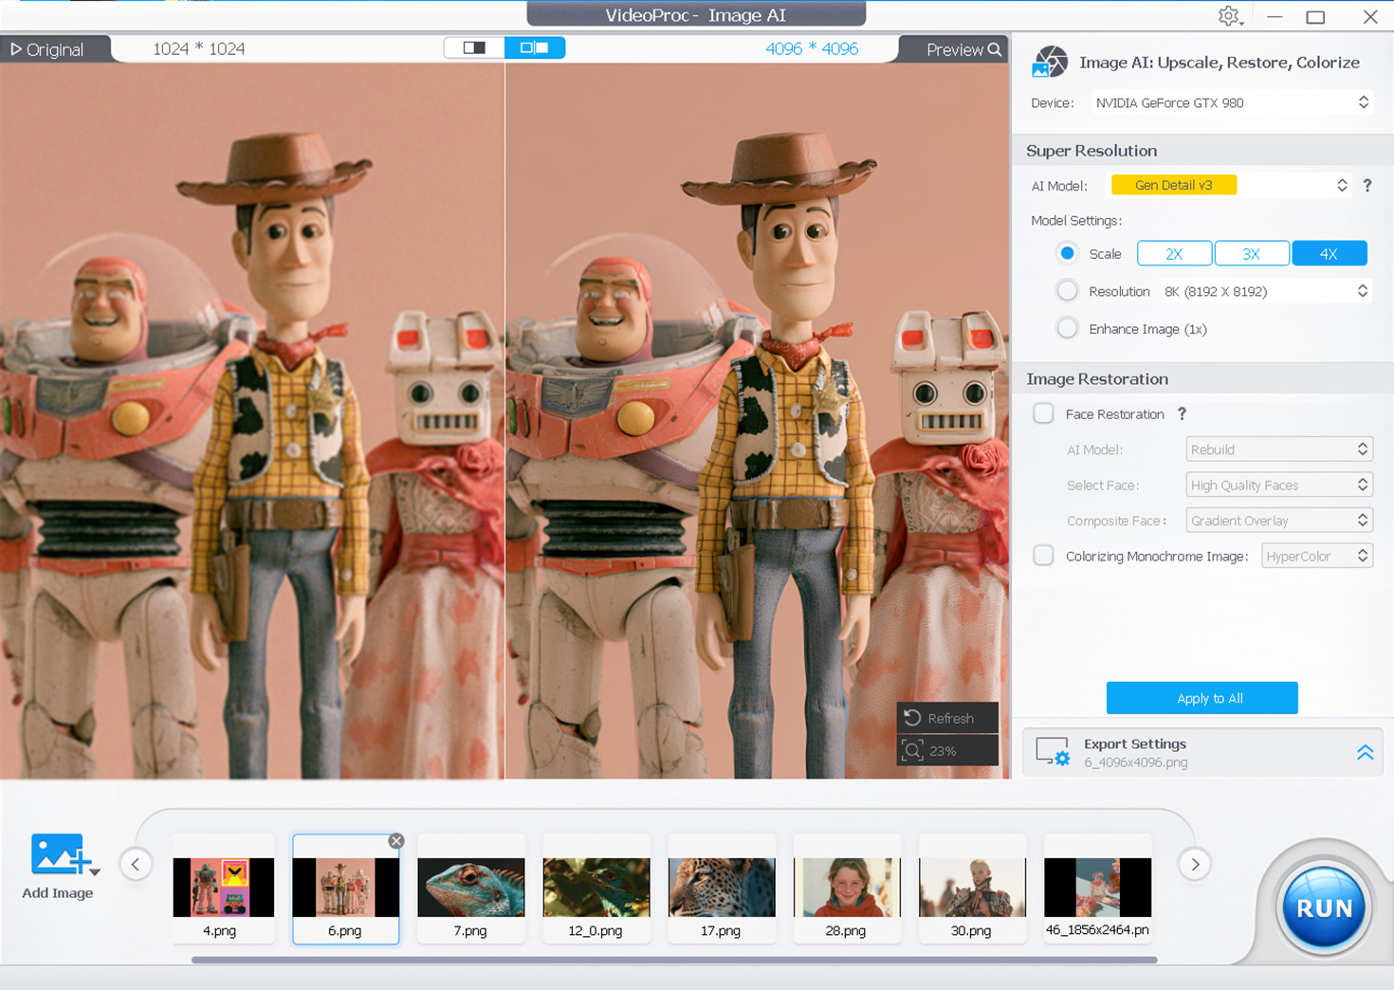1394x990 pixels.
Task: Click the 4096 * 4096 output size text
Action: click(x=812, y=48)
